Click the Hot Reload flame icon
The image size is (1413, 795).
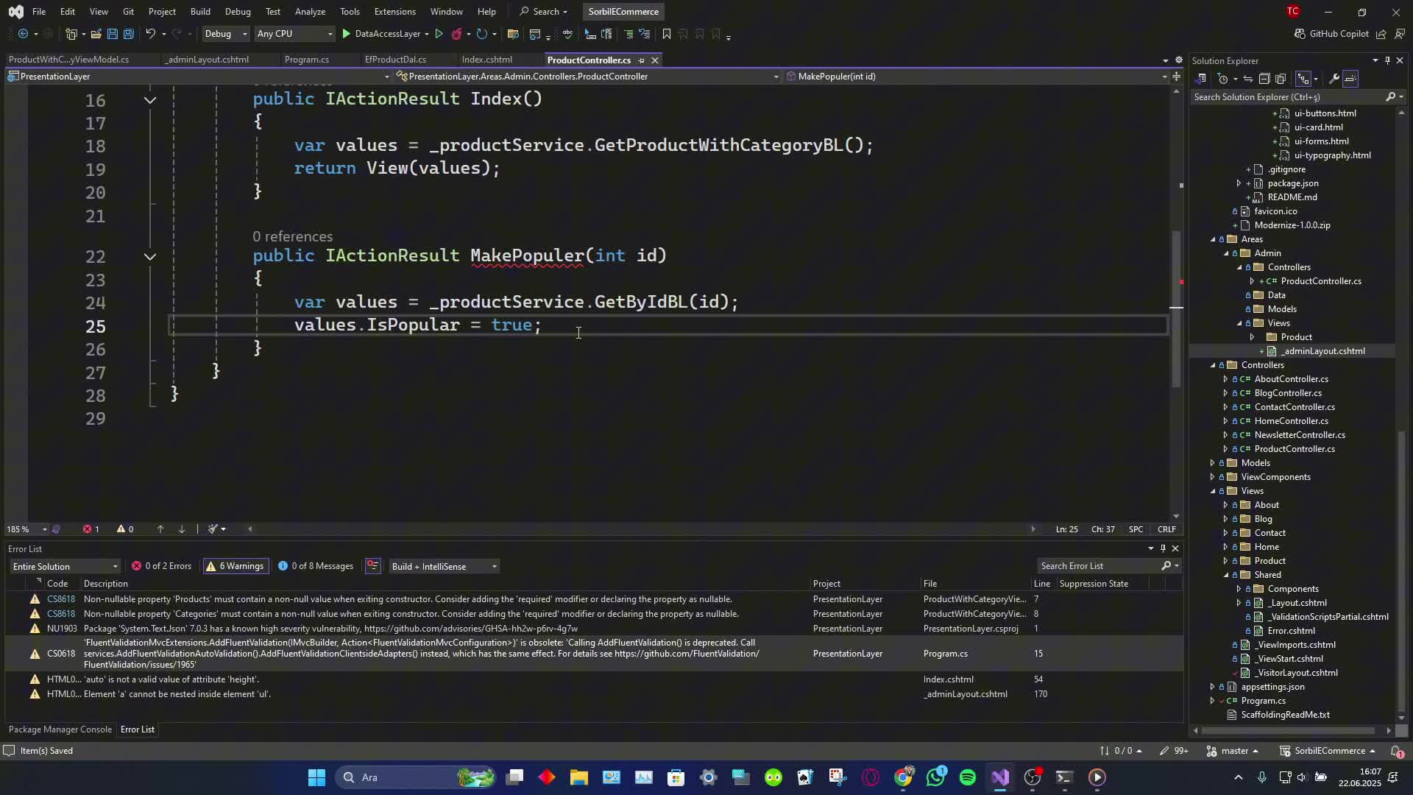456,34
